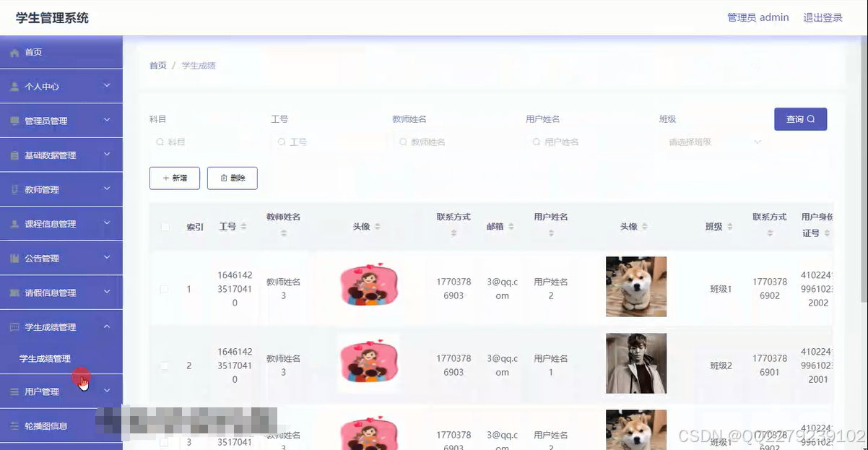The width and height of the screenshot is (868, 450).
Task: Open the 教师管理 menu item
Action: pos(61,189)
